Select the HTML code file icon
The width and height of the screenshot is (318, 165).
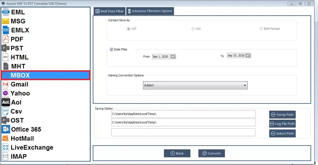6,57
